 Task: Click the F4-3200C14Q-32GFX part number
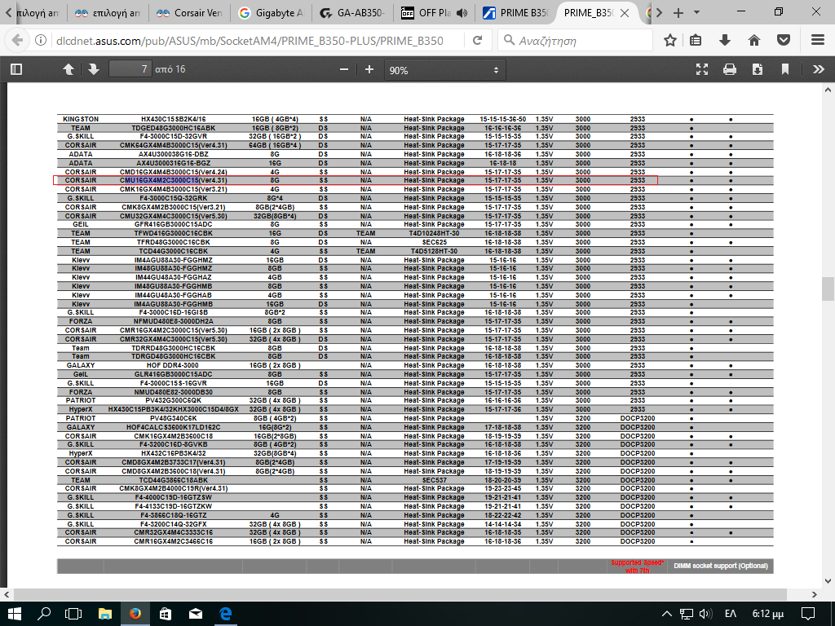coord(173,524)
